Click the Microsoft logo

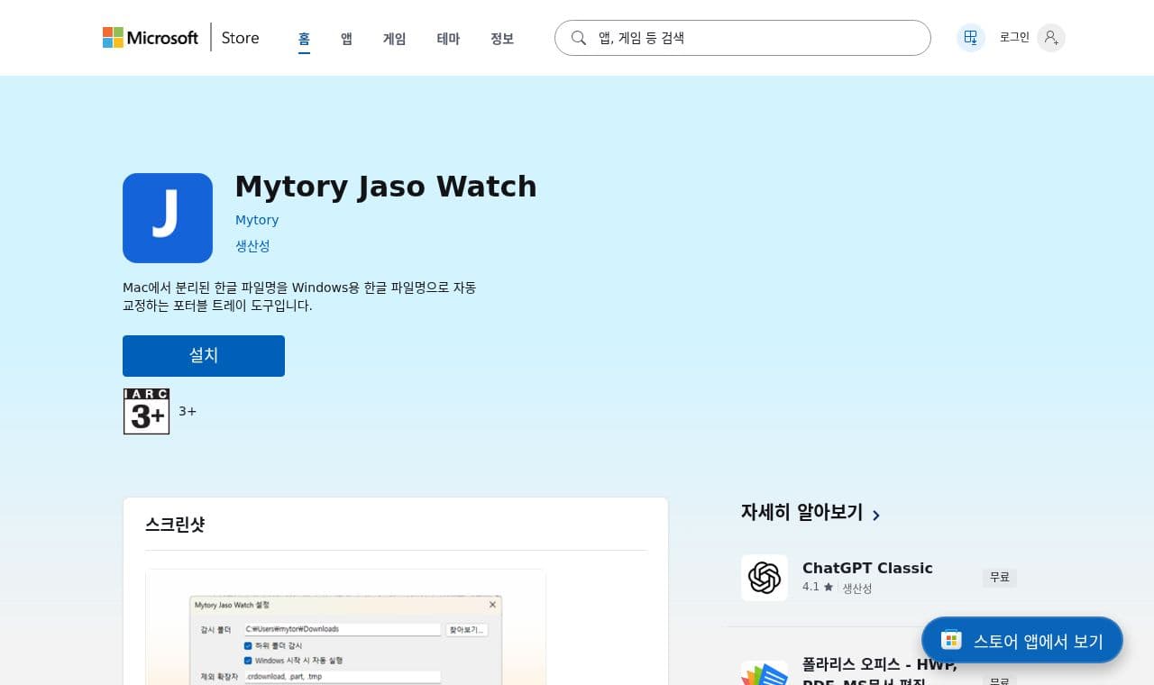click(x=150, y=38)
